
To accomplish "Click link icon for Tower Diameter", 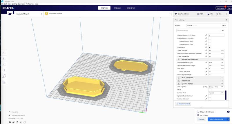I will (206, 50).
